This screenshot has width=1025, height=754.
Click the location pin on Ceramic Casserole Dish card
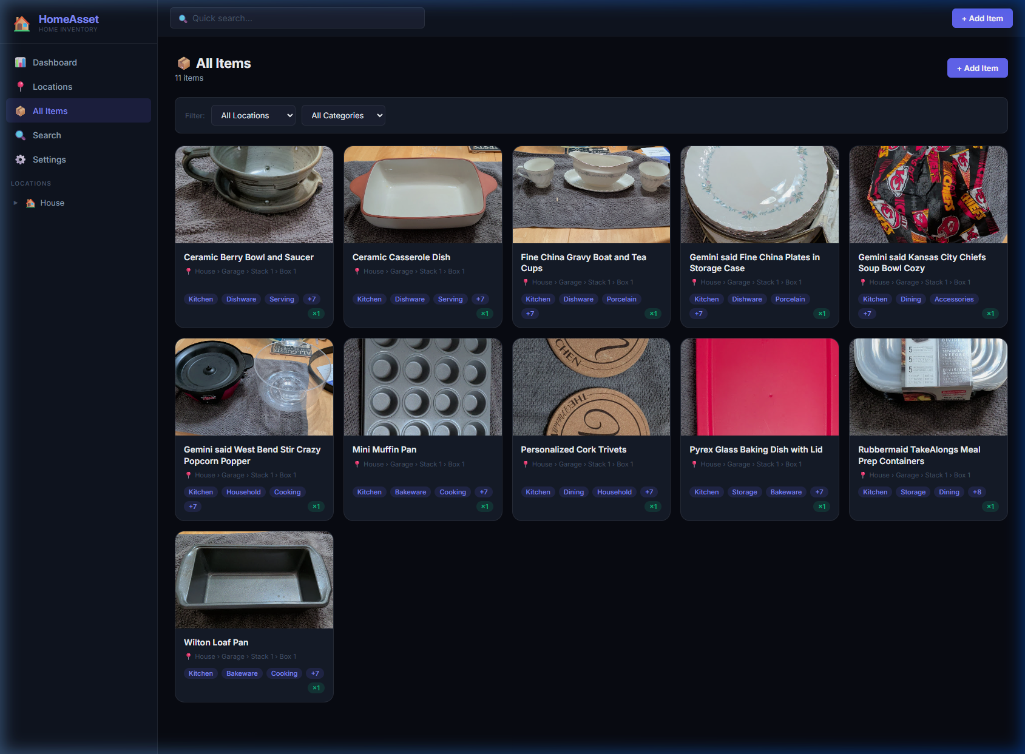357,271
